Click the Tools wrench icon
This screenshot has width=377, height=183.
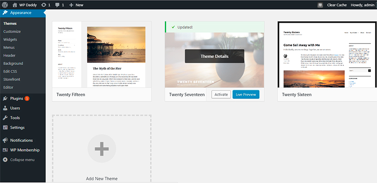pyautogui.click(x=5, y=118)
